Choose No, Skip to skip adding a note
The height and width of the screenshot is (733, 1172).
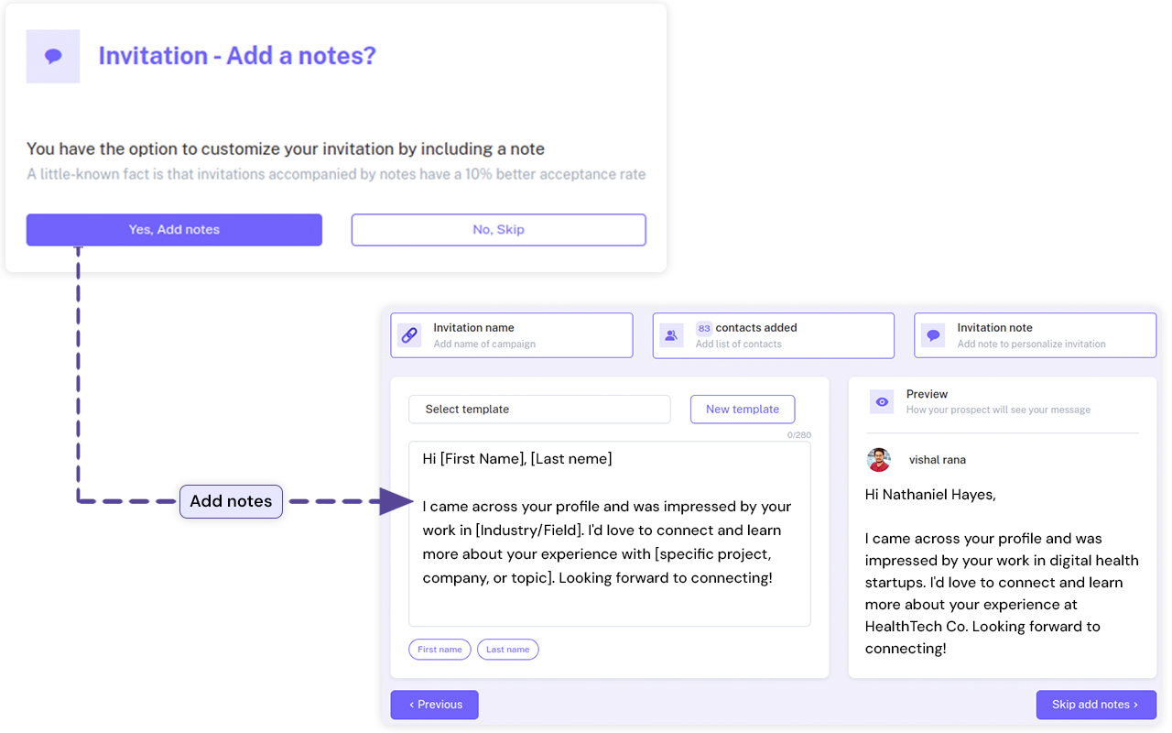point(498,230)
